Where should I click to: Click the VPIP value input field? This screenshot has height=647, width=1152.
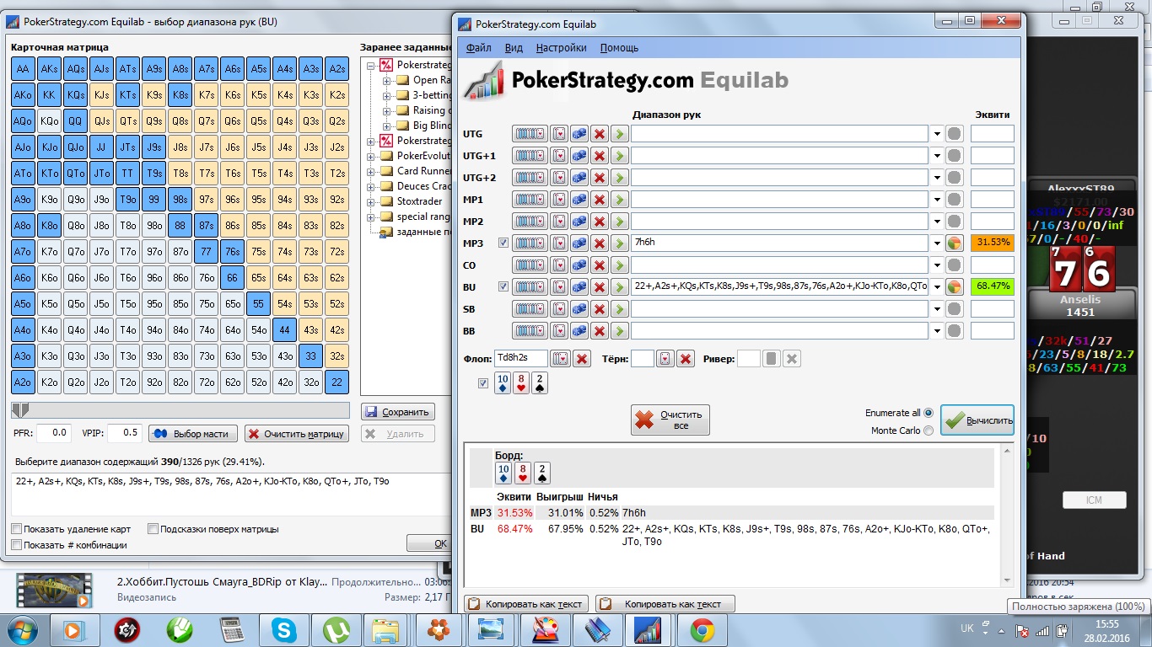125,433
